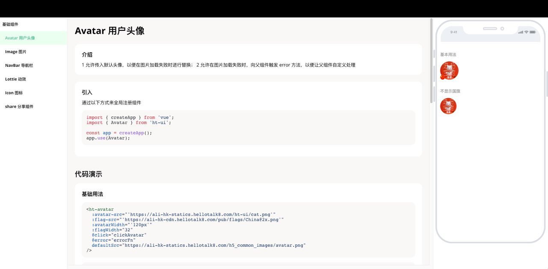This screenshot has height=269, width=548.
Task: Click the cat avatar under 不显示国旗
Action: tap(448, 106)
